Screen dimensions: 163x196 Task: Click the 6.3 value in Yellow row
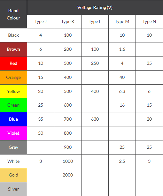tap(122, 91)
